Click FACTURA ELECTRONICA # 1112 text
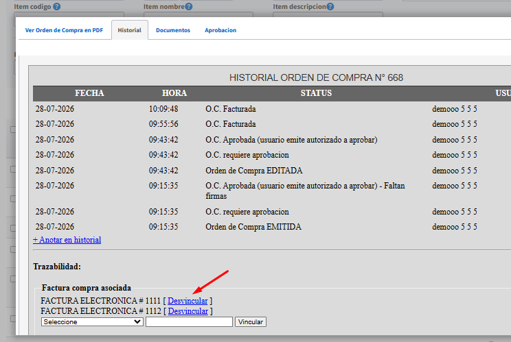The image size is (511, 342). (101, 311)
